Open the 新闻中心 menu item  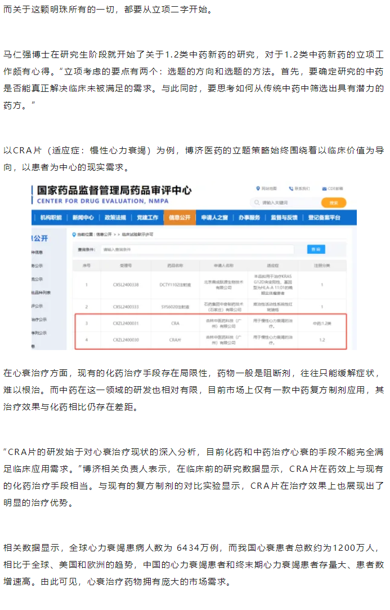pos(83,218)
